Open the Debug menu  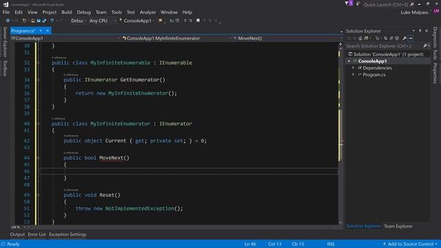84,12
